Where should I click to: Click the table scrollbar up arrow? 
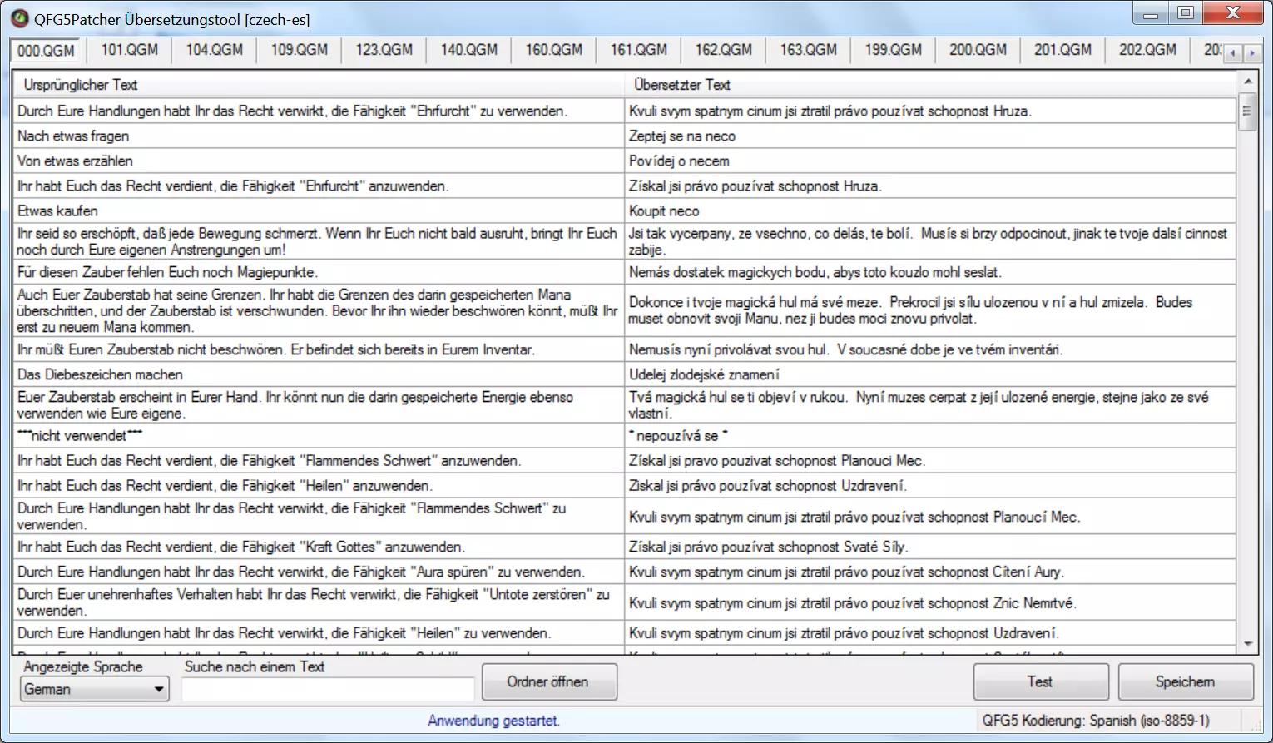(x=1247, y=82)
